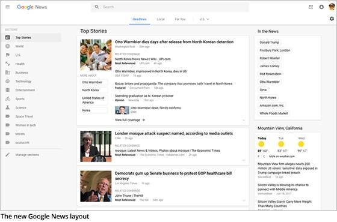Screen dimensions: 337x222
Task: Select the Sports bicycle icon
Action: click(7, 99)
